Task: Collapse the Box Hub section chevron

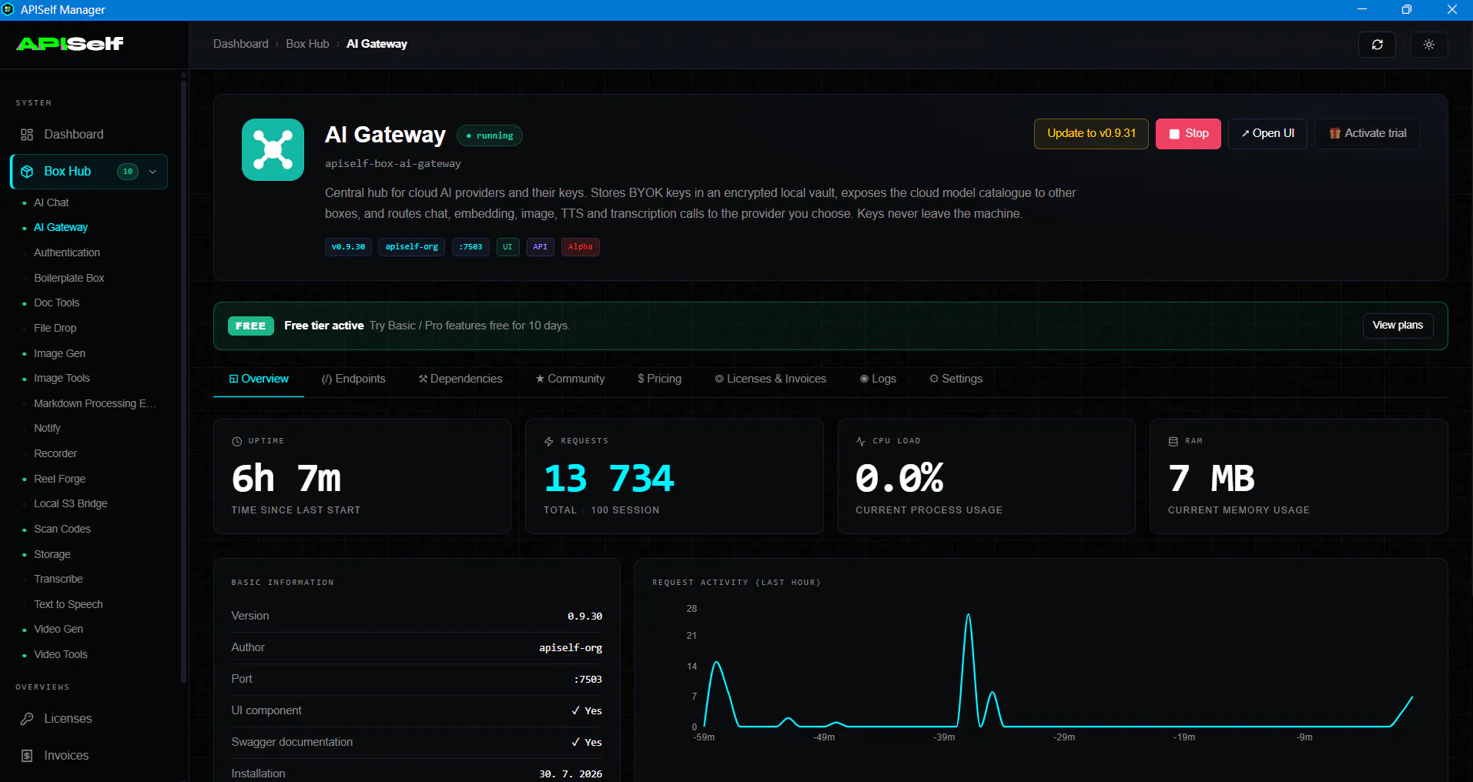Action: tap(152, 172)
